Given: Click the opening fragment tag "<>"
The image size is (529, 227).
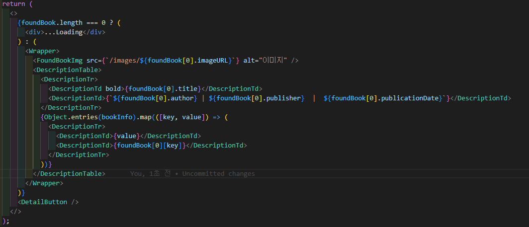Looking at the screenshot, I should (x=14, y=13).
